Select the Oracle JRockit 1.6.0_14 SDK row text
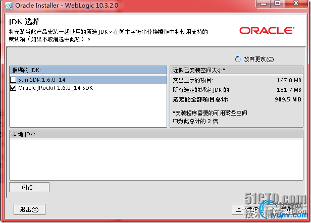Viewport: 311px width, 223px height. pos(56,88)
